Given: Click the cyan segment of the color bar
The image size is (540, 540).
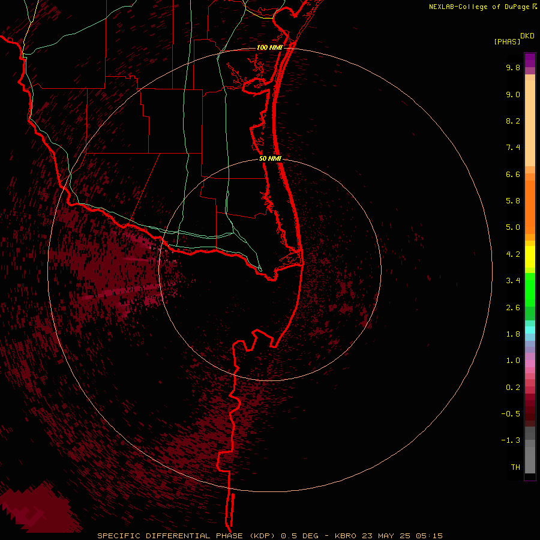Looking at the screenshot, I should pos(530,330).
